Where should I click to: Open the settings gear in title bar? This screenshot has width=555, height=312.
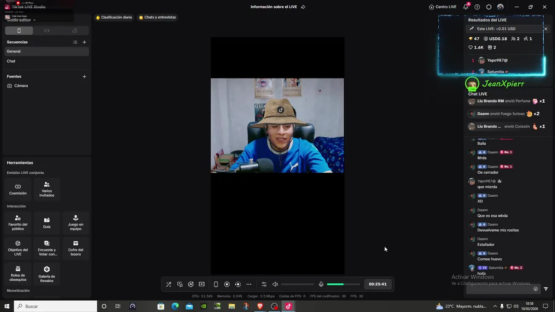pyautogui.click(x=489, y=7)
